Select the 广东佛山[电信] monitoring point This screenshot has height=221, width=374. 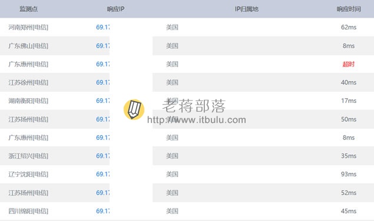[28, 46]
